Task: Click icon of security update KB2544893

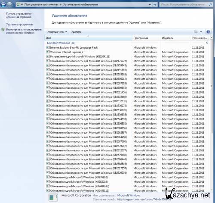Action: pos(48,119)
